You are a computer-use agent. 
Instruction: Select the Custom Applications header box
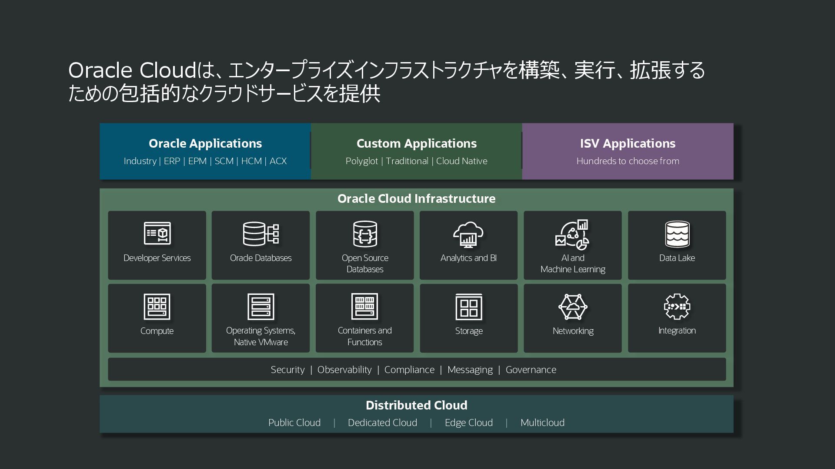[x=416, y=151]
